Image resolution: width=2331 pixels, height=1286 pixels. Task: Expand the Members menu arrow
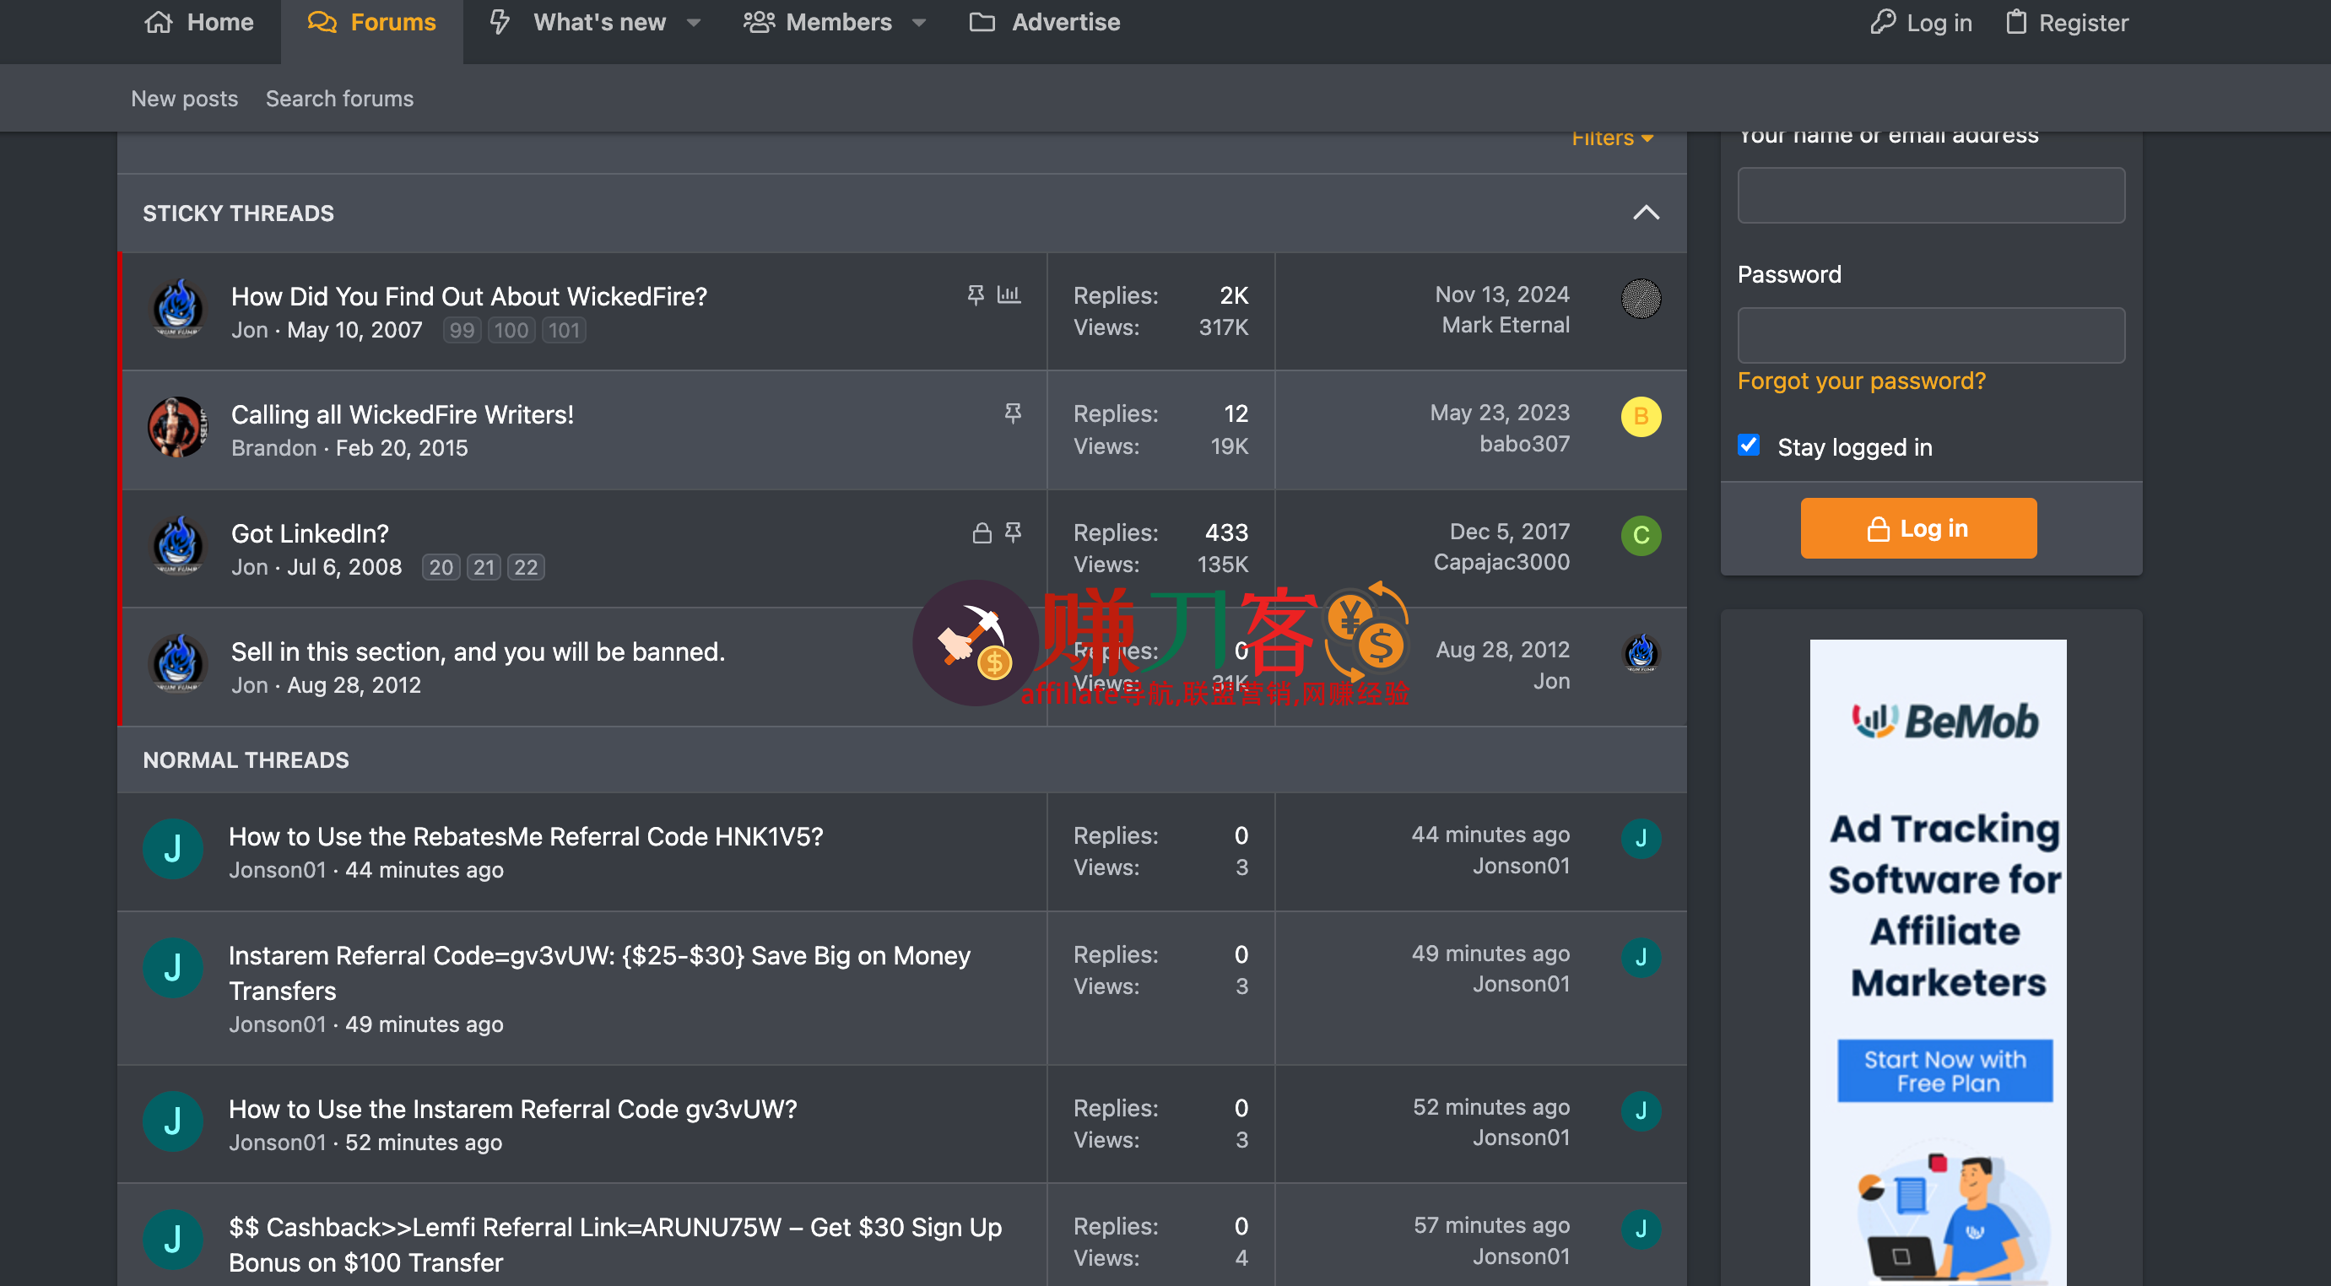click(x=919, y=23)
